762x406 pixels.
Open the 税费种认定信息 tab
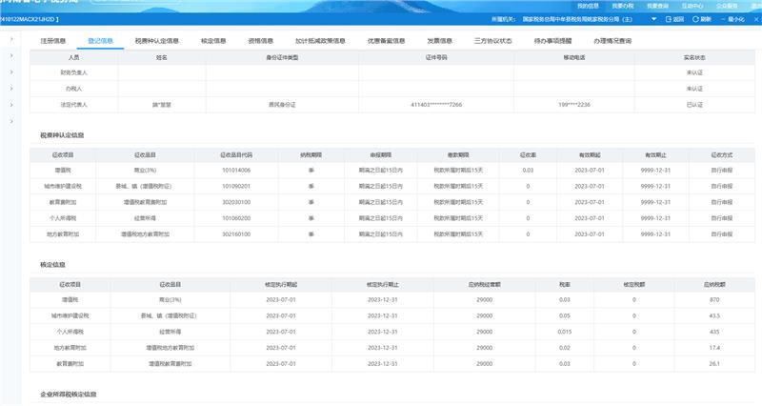tap(157, 41)
